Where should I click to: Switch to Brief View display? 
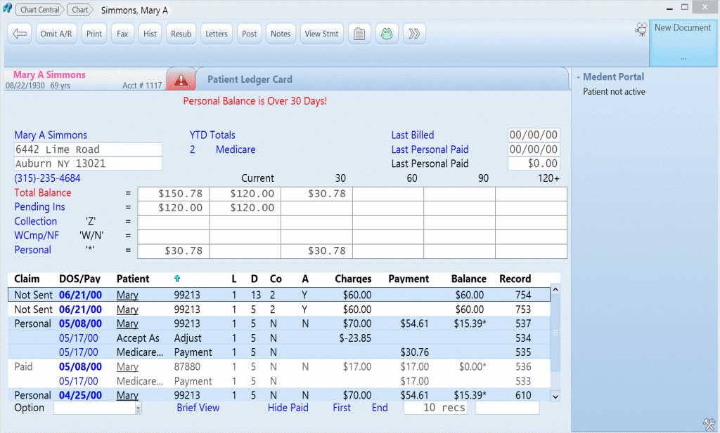[198, 407]
